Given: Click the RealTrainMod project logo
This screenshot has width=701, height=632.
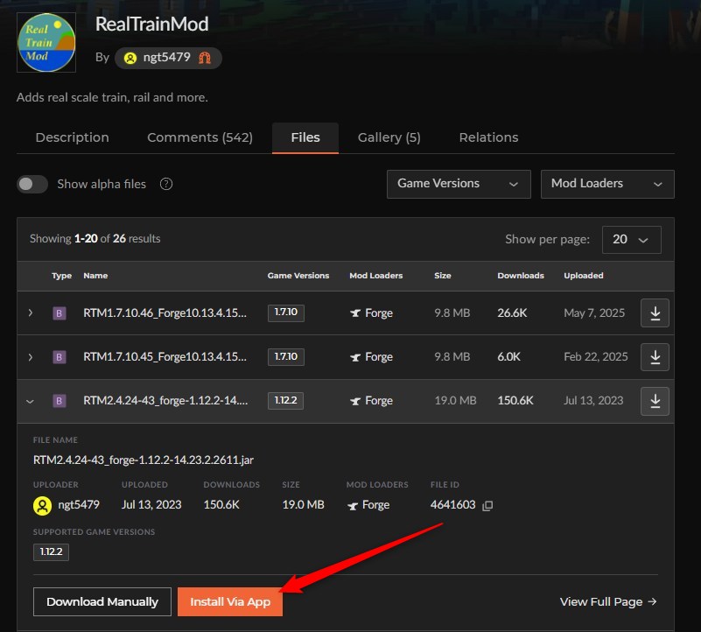Looking at the screenshot, I should (46, 43).
